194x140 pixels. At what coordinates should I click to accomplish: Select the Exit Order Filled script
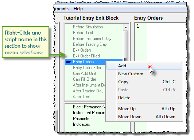pos(86,56)
